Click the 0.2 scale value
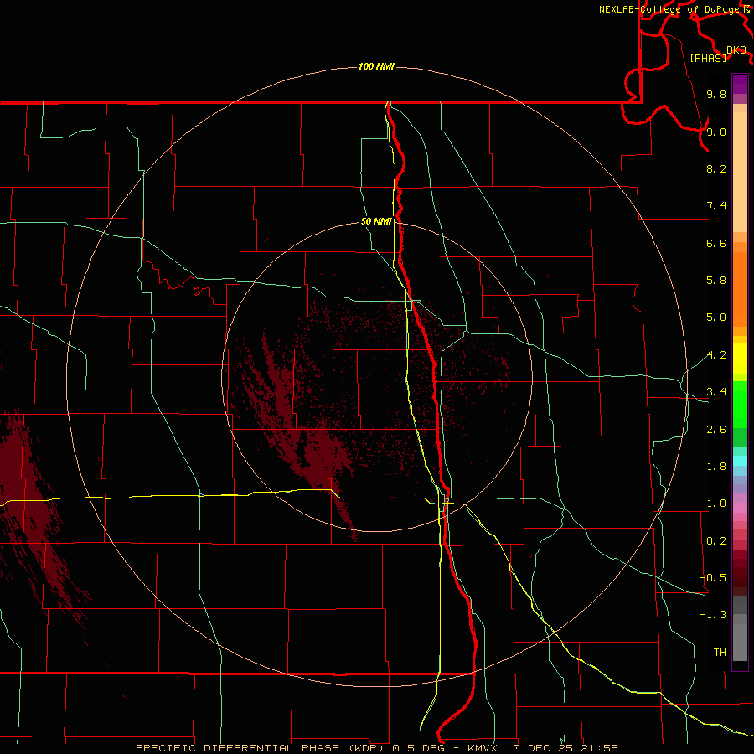The width and height of the screenshot is (754, 754). click(x=716, y=541)
